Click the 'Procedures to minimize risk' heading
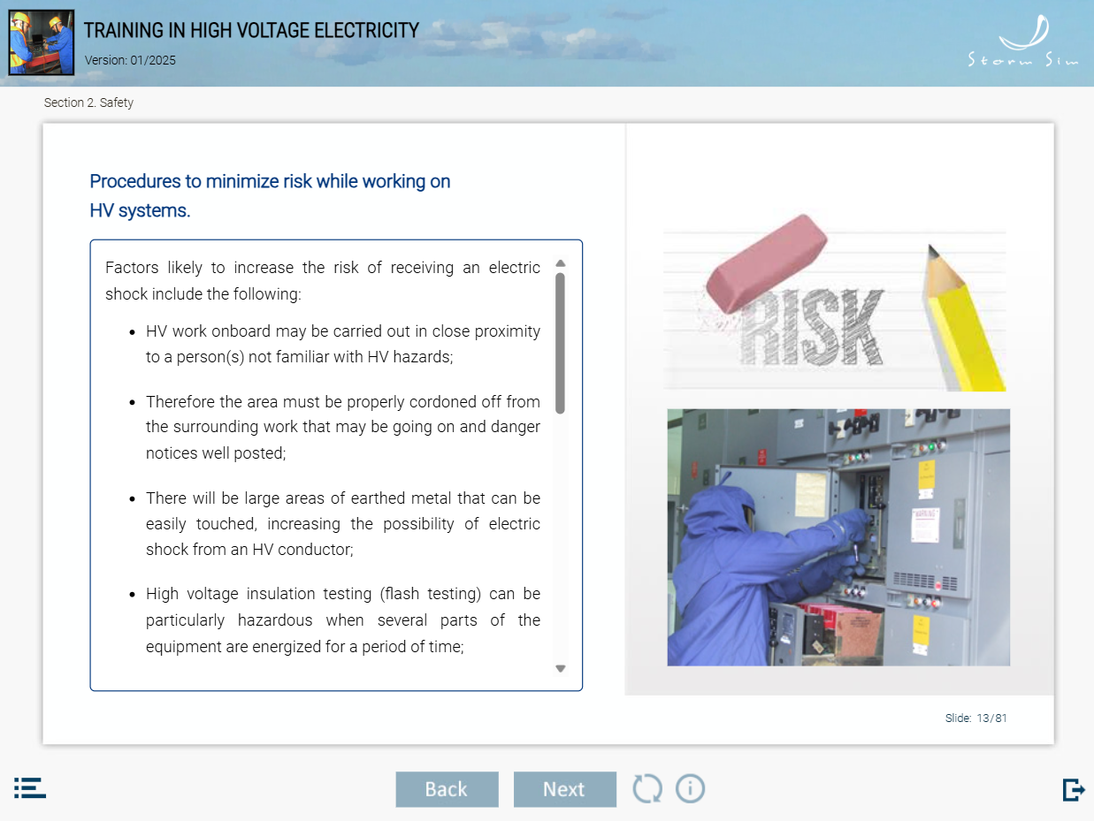The width and height of the screenshot is (1094, 821). pyautogui.click(x=270, y=196)
